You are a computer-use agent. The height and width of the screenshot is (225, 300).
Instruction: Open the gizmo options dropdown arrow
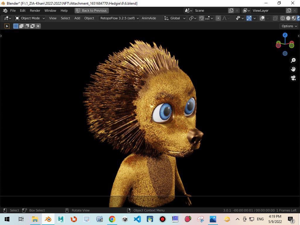(255, 18)
